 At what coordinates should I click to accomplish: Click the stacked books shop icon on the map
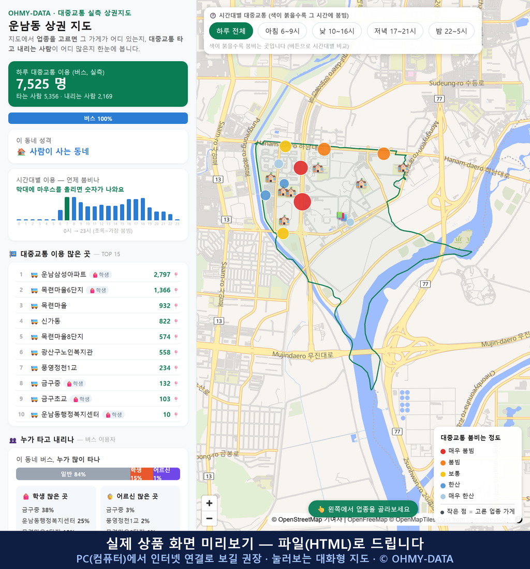(342, 216)
